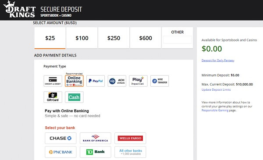
Task: Click Update Deposit Limits link
Action: [x=216, y=90]
